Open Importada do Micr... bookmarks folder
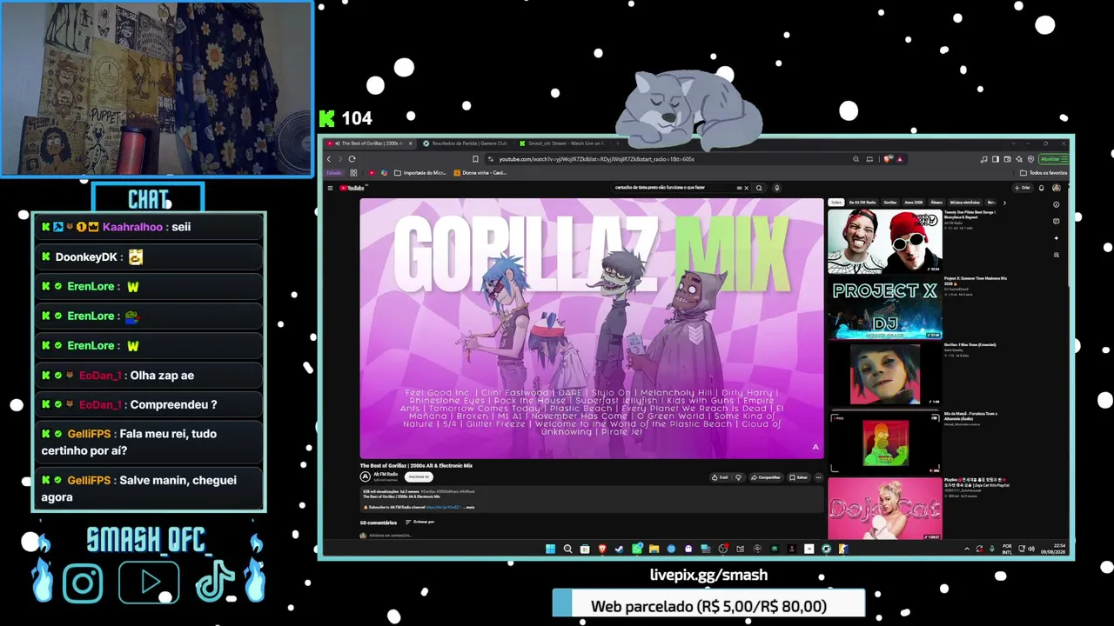The image size is (1114, 626). click(419, 173)
